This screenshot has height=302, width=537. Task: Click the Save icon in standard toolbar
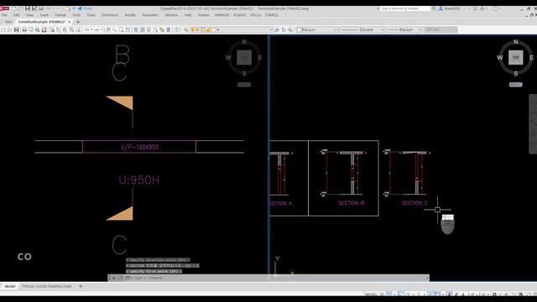pyautogui.click(x=16, y=30)
